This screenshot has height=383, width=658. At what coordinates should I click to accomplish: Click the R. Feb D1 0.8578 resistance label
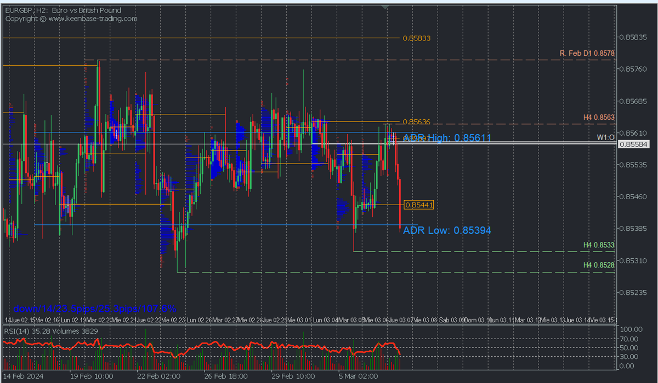(587, 53)
